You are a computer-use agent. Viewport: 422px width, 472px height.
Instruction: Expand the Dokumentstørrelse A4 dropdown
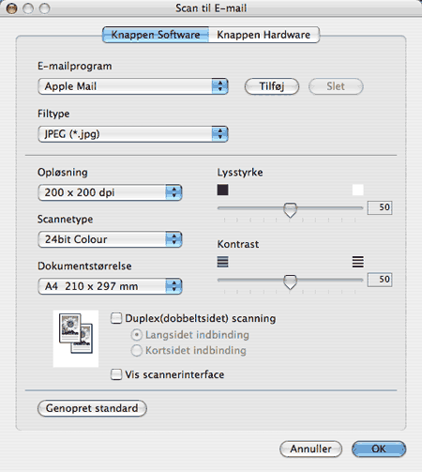coord(110,286)
